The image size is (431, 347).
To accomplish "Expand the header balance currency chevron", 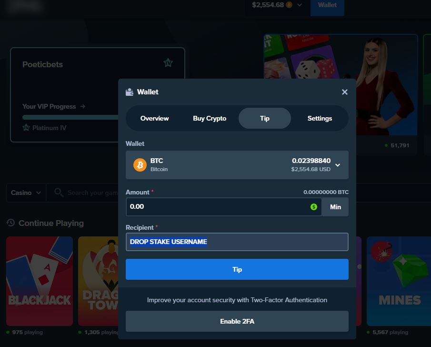I will pyautogui.click(x=300, y=5).
